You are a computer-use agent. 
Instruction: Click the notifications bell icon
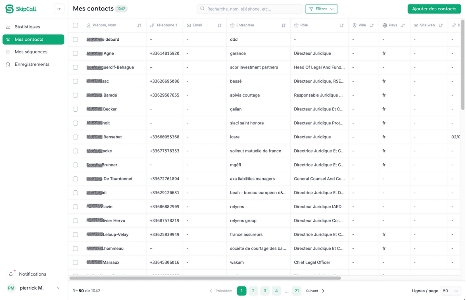[x=11, y=274]
